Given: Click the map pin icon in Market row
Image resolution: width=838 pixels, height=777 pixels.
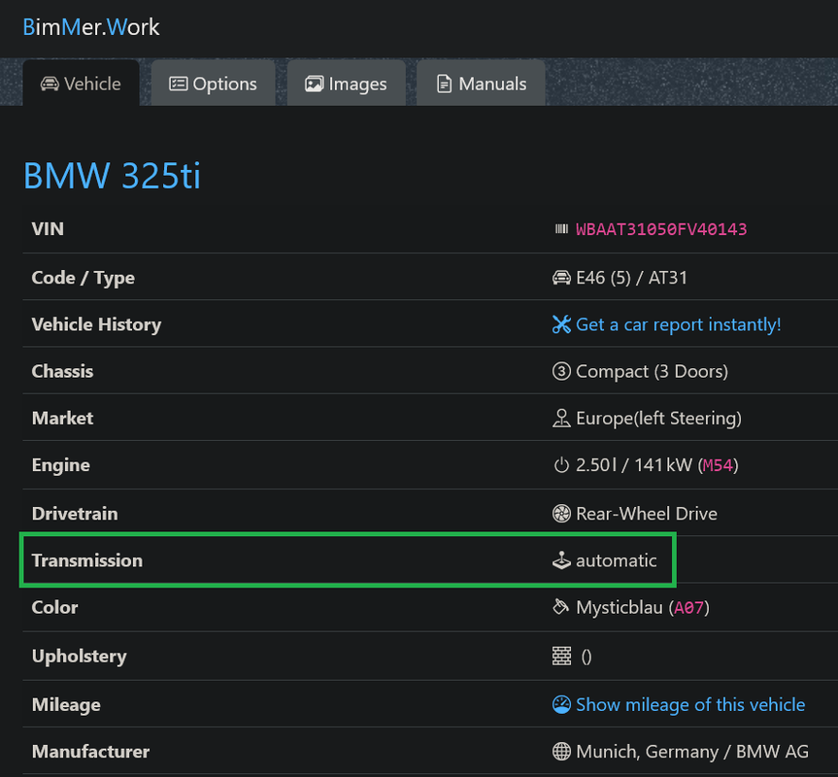Looking at the screenshot, I should point(561,418).
